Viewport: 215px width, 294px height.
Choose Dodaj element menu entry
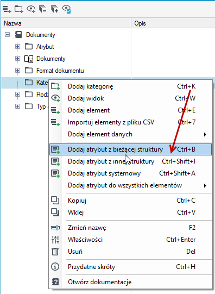coord(130,110)
